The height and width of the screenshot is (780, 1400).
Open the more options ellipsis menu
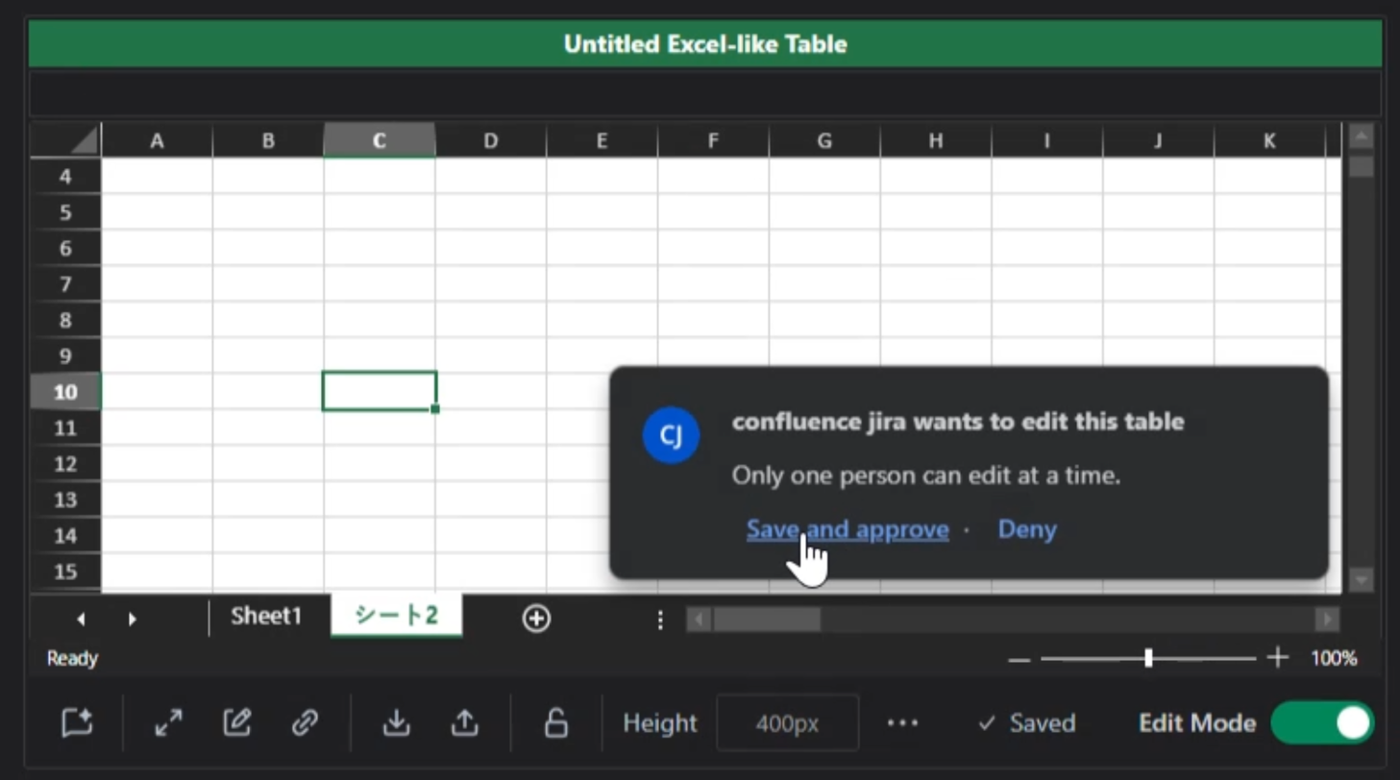[903, 722]
